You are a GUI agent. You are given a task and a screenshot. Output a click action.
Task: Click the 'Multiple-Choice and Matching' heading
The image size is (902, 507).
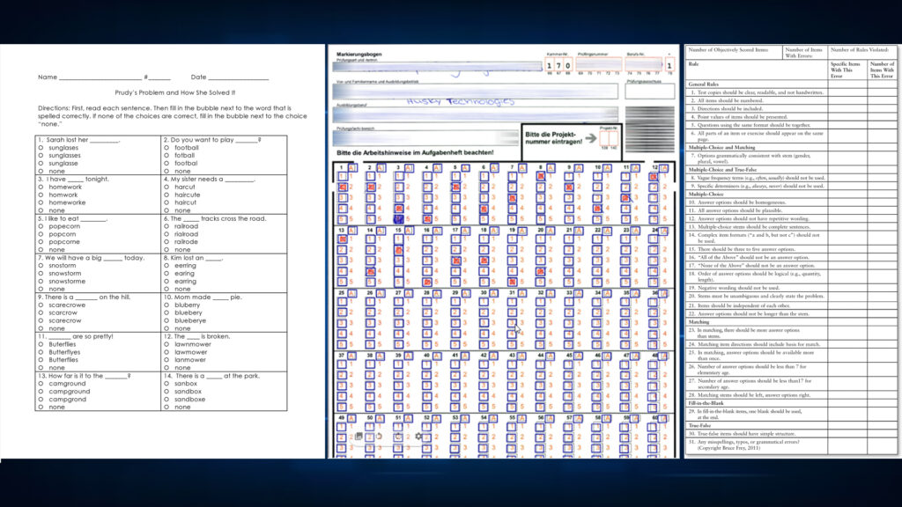point(722,148)
